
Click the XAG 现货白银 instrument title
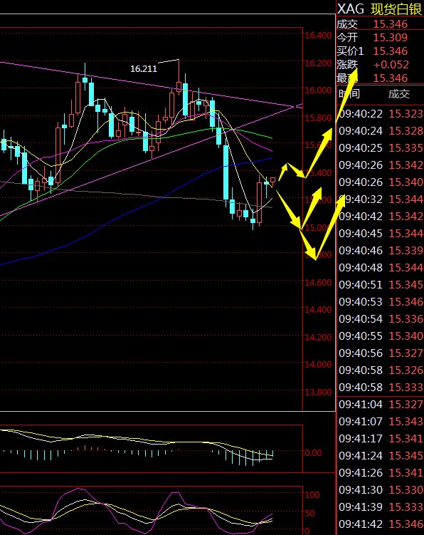click(380, 9)
